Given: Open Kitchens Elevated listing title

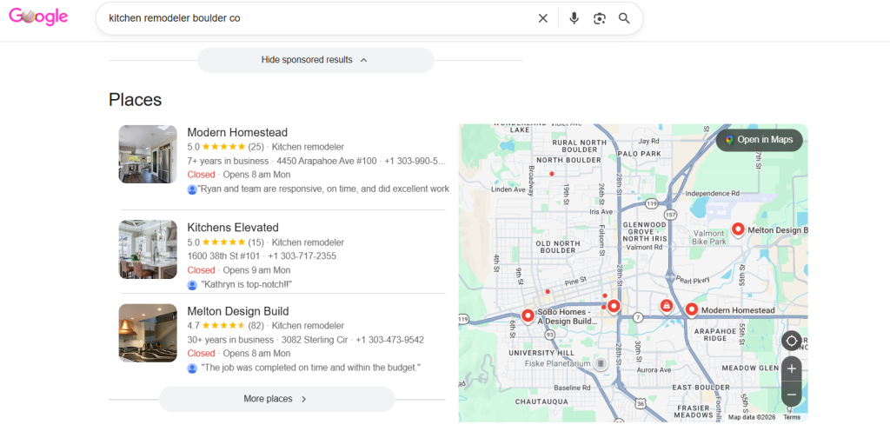Looking at the screenshot, I should 233,228.
